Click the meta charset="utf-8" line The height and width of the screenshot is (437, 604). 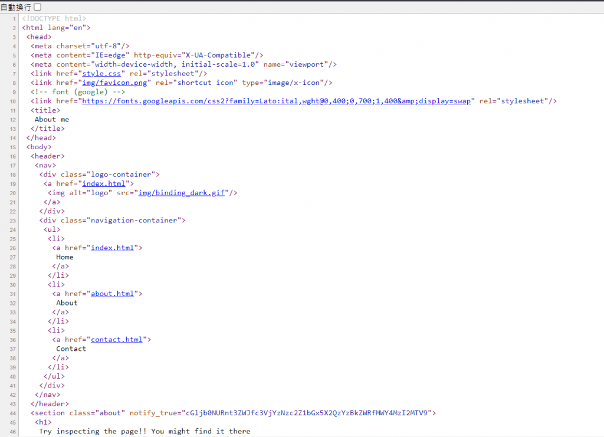80,46
